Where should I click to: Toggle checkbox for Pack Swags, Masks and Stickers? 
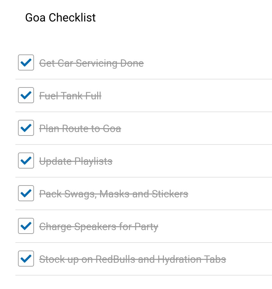tap(26, 193)
